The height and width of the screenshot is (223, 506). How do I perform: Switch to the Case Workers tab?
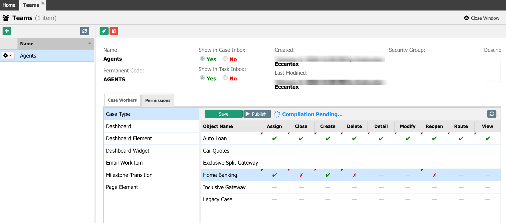click(122, 100)
